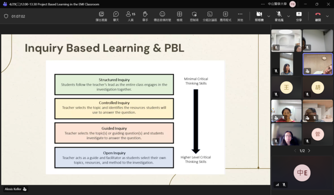Click the muted mic icon on 胡 tile

(x=307, y=94)
